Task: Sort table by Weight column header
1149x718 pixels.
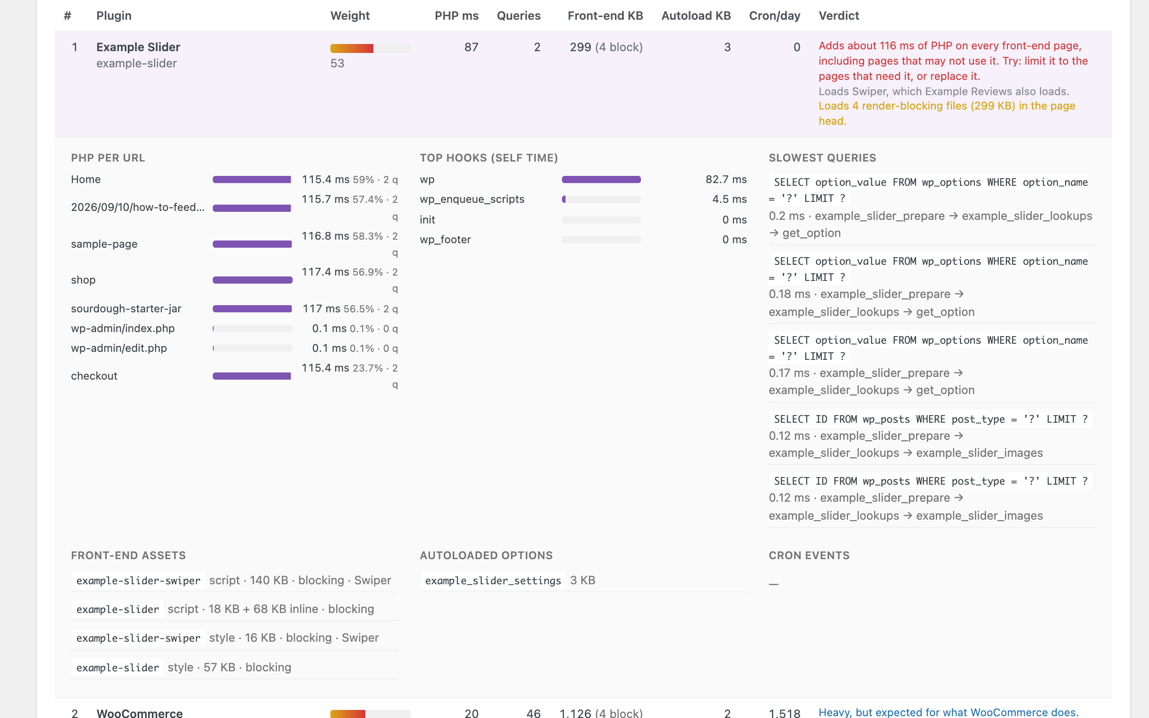Action: tap(350, 16)
